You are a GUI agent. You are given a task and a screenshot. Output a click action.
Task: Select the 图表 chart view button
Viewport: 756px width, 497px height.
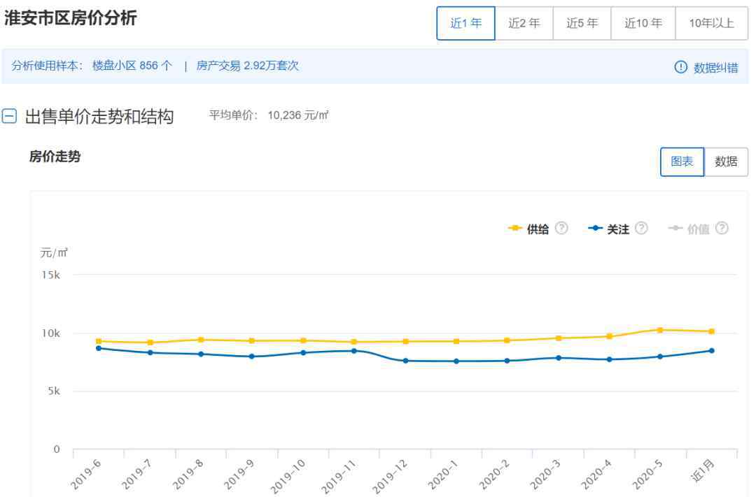pyautogui.click(x=682, y=161)
